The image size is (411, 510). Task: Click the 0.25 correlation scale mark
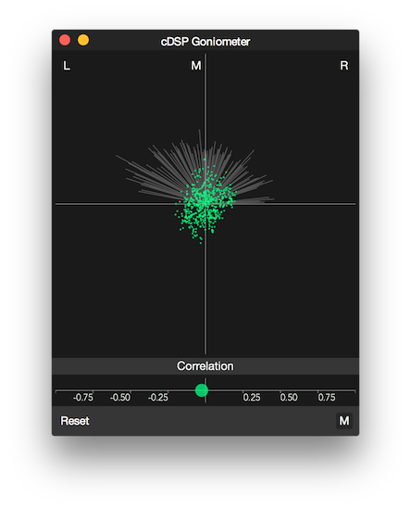coord(252,398)
